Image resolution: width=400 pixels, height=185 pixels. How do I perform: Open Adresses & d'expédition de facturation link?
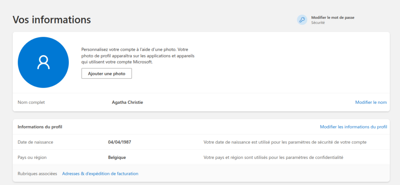100,174
